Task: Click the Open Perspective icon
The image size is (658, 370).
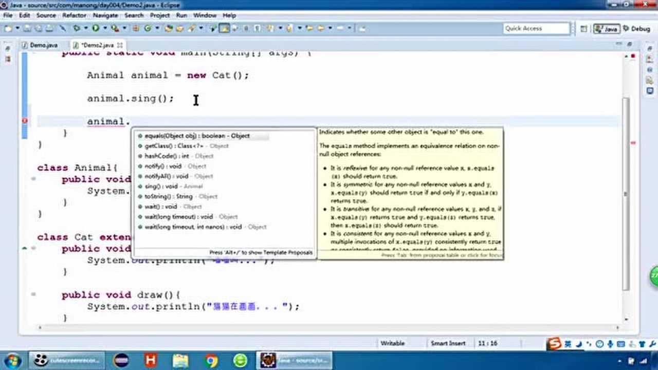Action: tap(583, 29)
